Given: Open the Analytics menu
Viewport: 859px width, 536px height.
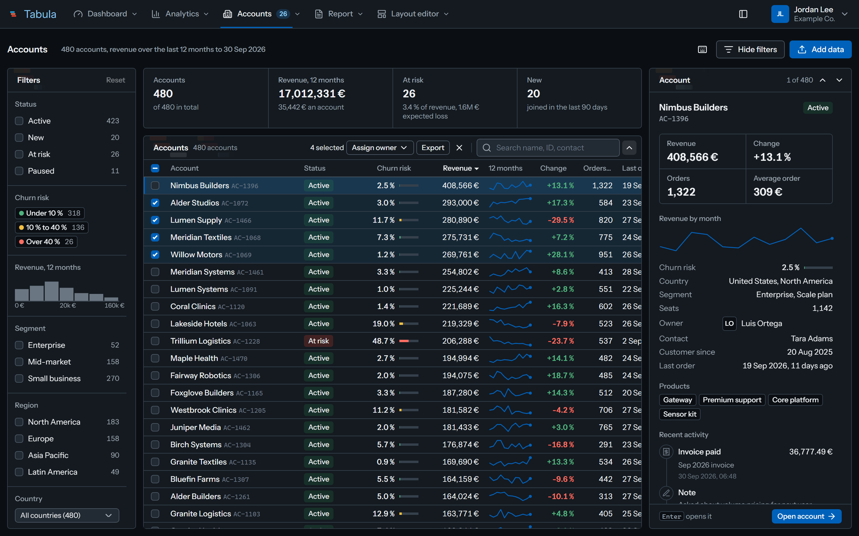Looking at the screenshot, I should coord(180,14).
